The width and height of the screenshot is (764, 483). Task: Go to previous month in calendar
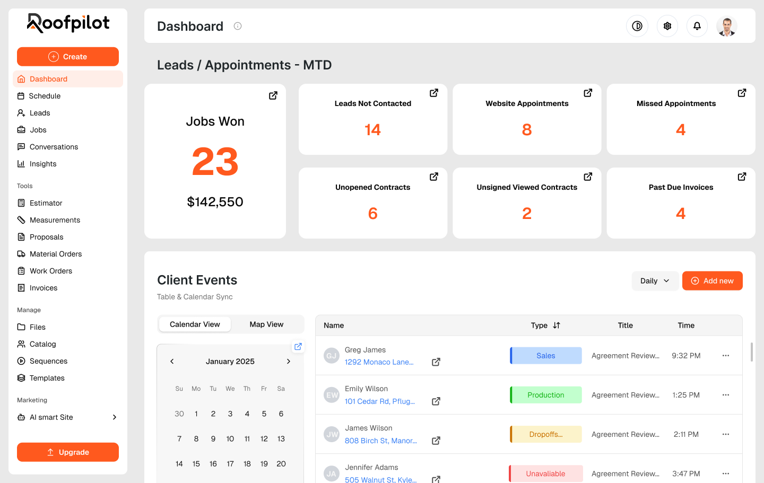[172, 362]
